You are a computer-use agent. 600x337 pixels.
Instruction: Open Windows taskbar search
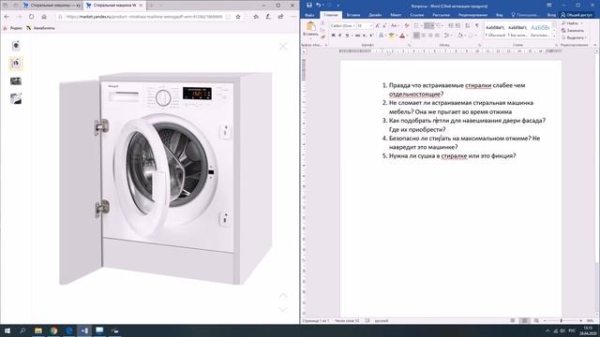click(x=22, y=330)
